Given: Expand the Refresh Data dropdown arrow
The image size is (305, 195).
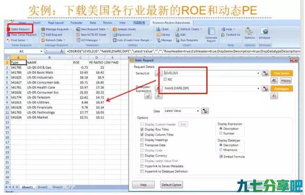Looking at the screenshot, I should pyautogui.click(x=64, y=40).
